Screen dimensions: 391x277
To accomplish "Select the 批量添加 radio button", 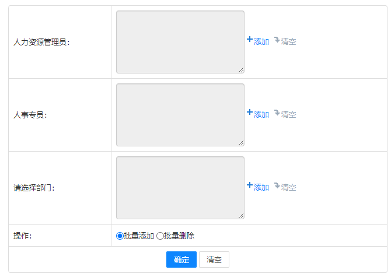I will [x=120, y=236].
